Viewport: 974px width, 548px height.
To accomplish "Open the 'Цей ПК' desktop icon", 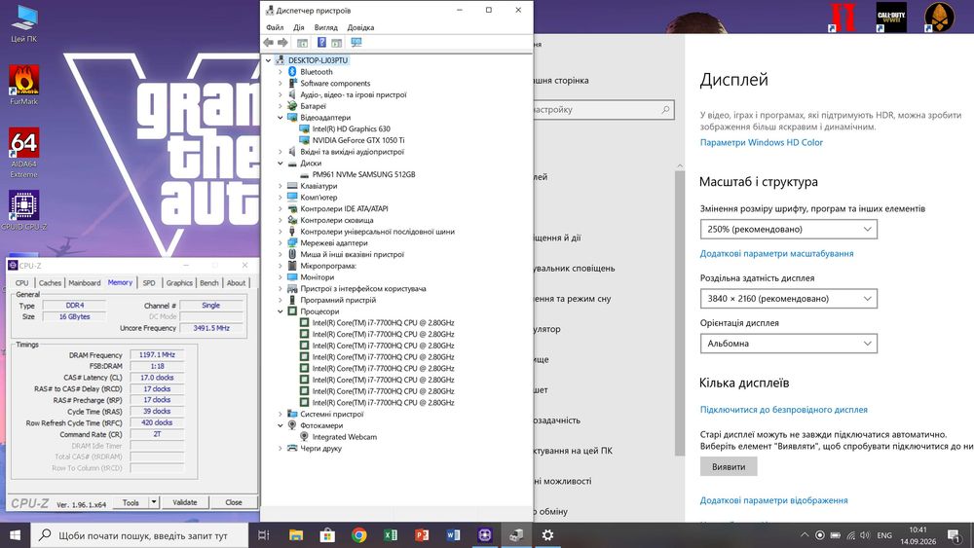I will point(23,23).
